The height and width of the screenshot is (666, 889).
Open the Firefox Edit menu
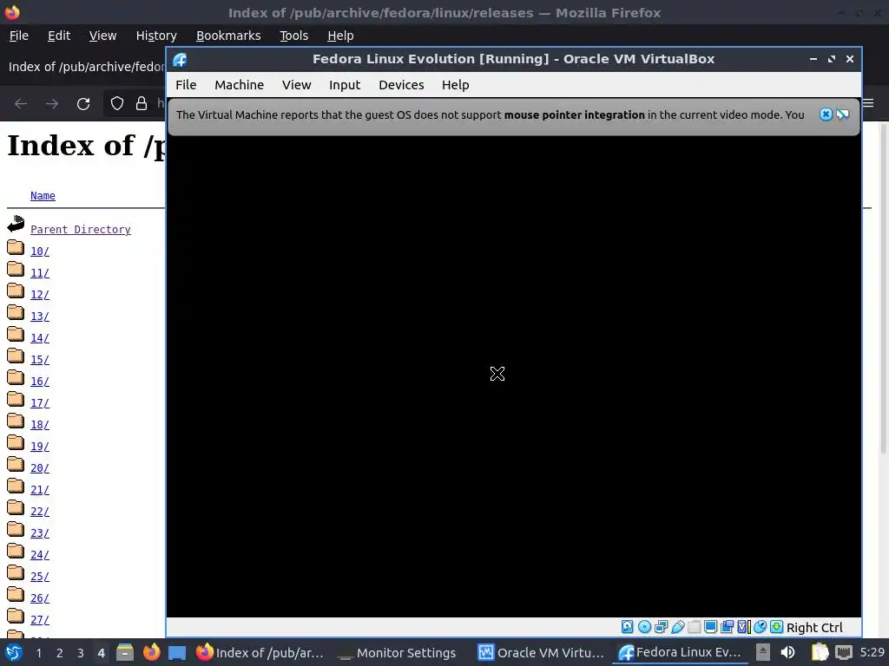click(59, 36)
